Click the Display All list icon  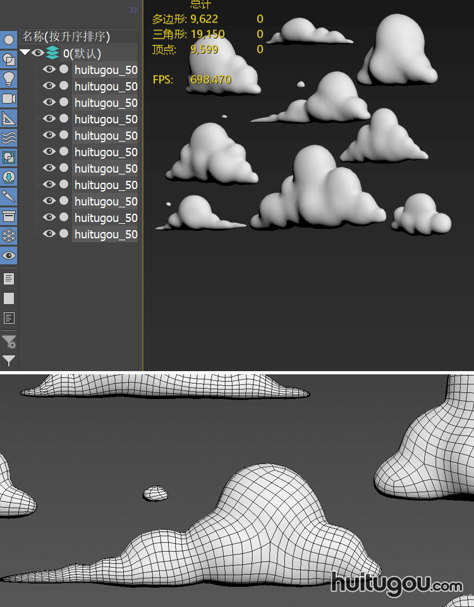click(x=9, y=278)
